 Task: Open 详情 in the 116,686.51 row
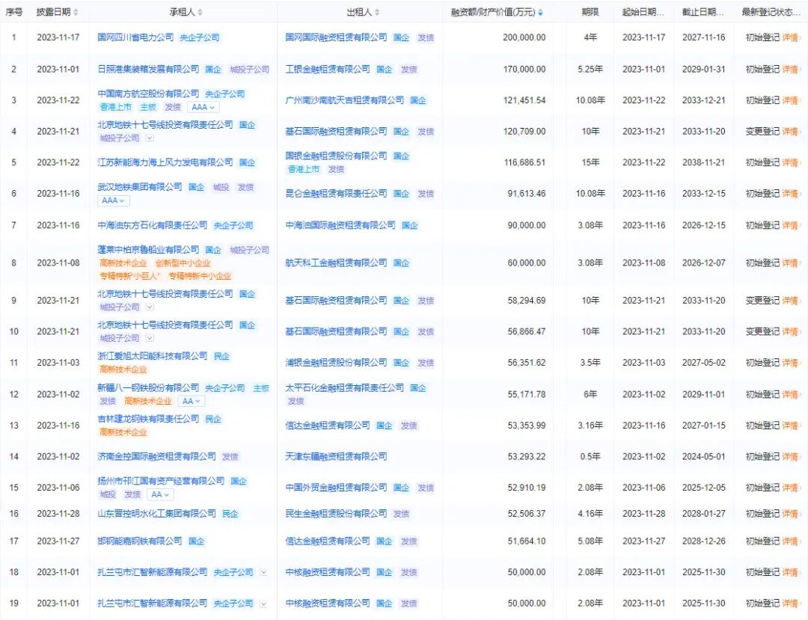pos(790,162)
